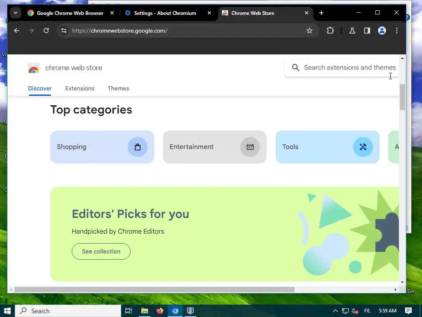Open the Entertainment category card
The height and width of the screenshot is (317, 422).
click(x=215, y=147)
